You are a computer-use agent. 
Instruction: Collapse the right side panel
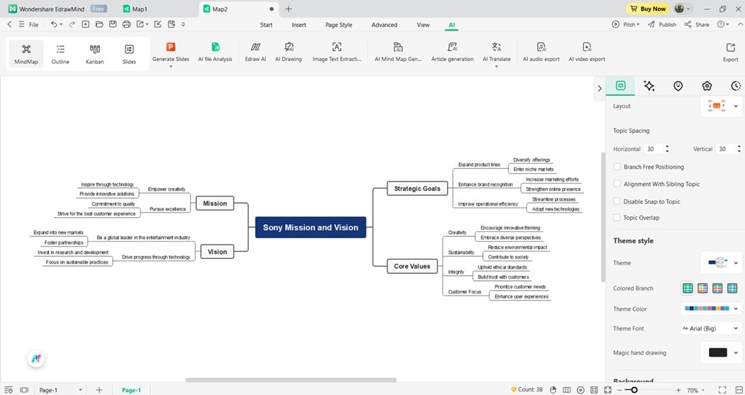coord(599,88)
